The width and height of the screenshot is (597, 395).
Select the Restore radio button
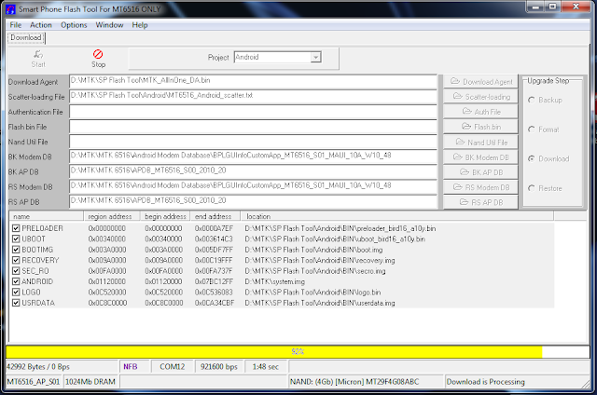532,188
